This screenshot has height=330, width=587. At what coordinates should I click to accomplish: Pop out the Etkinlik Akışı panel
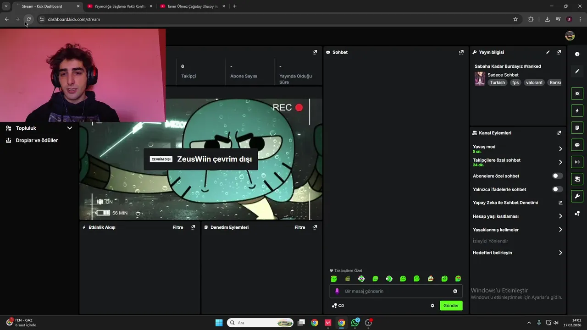[193, 227]
